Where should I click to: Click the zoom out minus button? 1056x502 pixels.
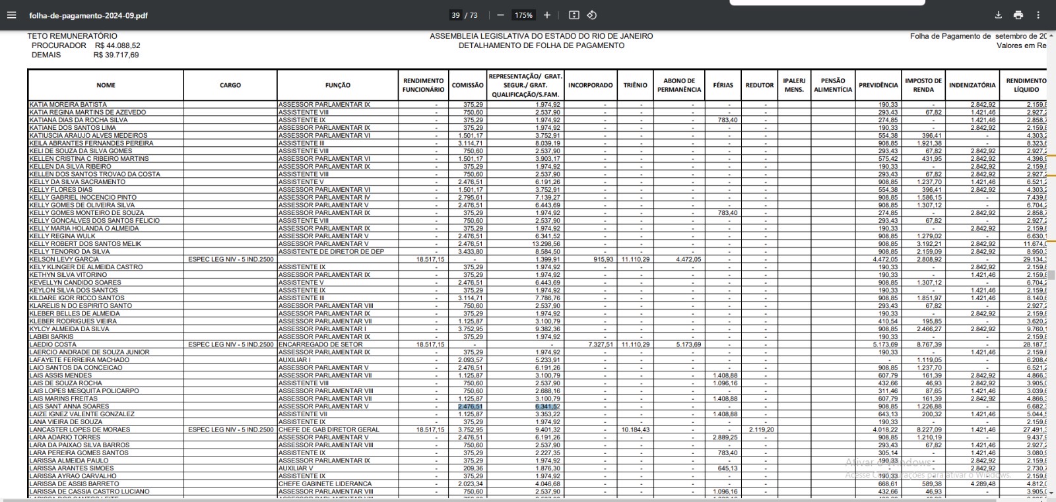500,15
